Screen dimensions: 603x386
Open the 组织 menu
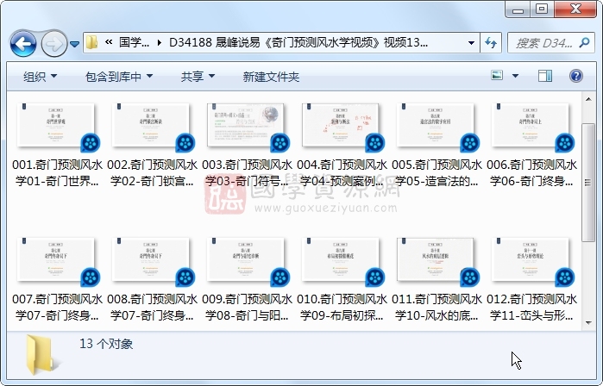40,77
